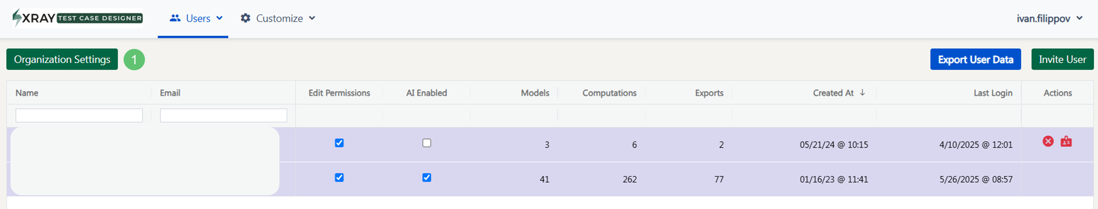Sort table by Models column header

(x=535, y=93)
